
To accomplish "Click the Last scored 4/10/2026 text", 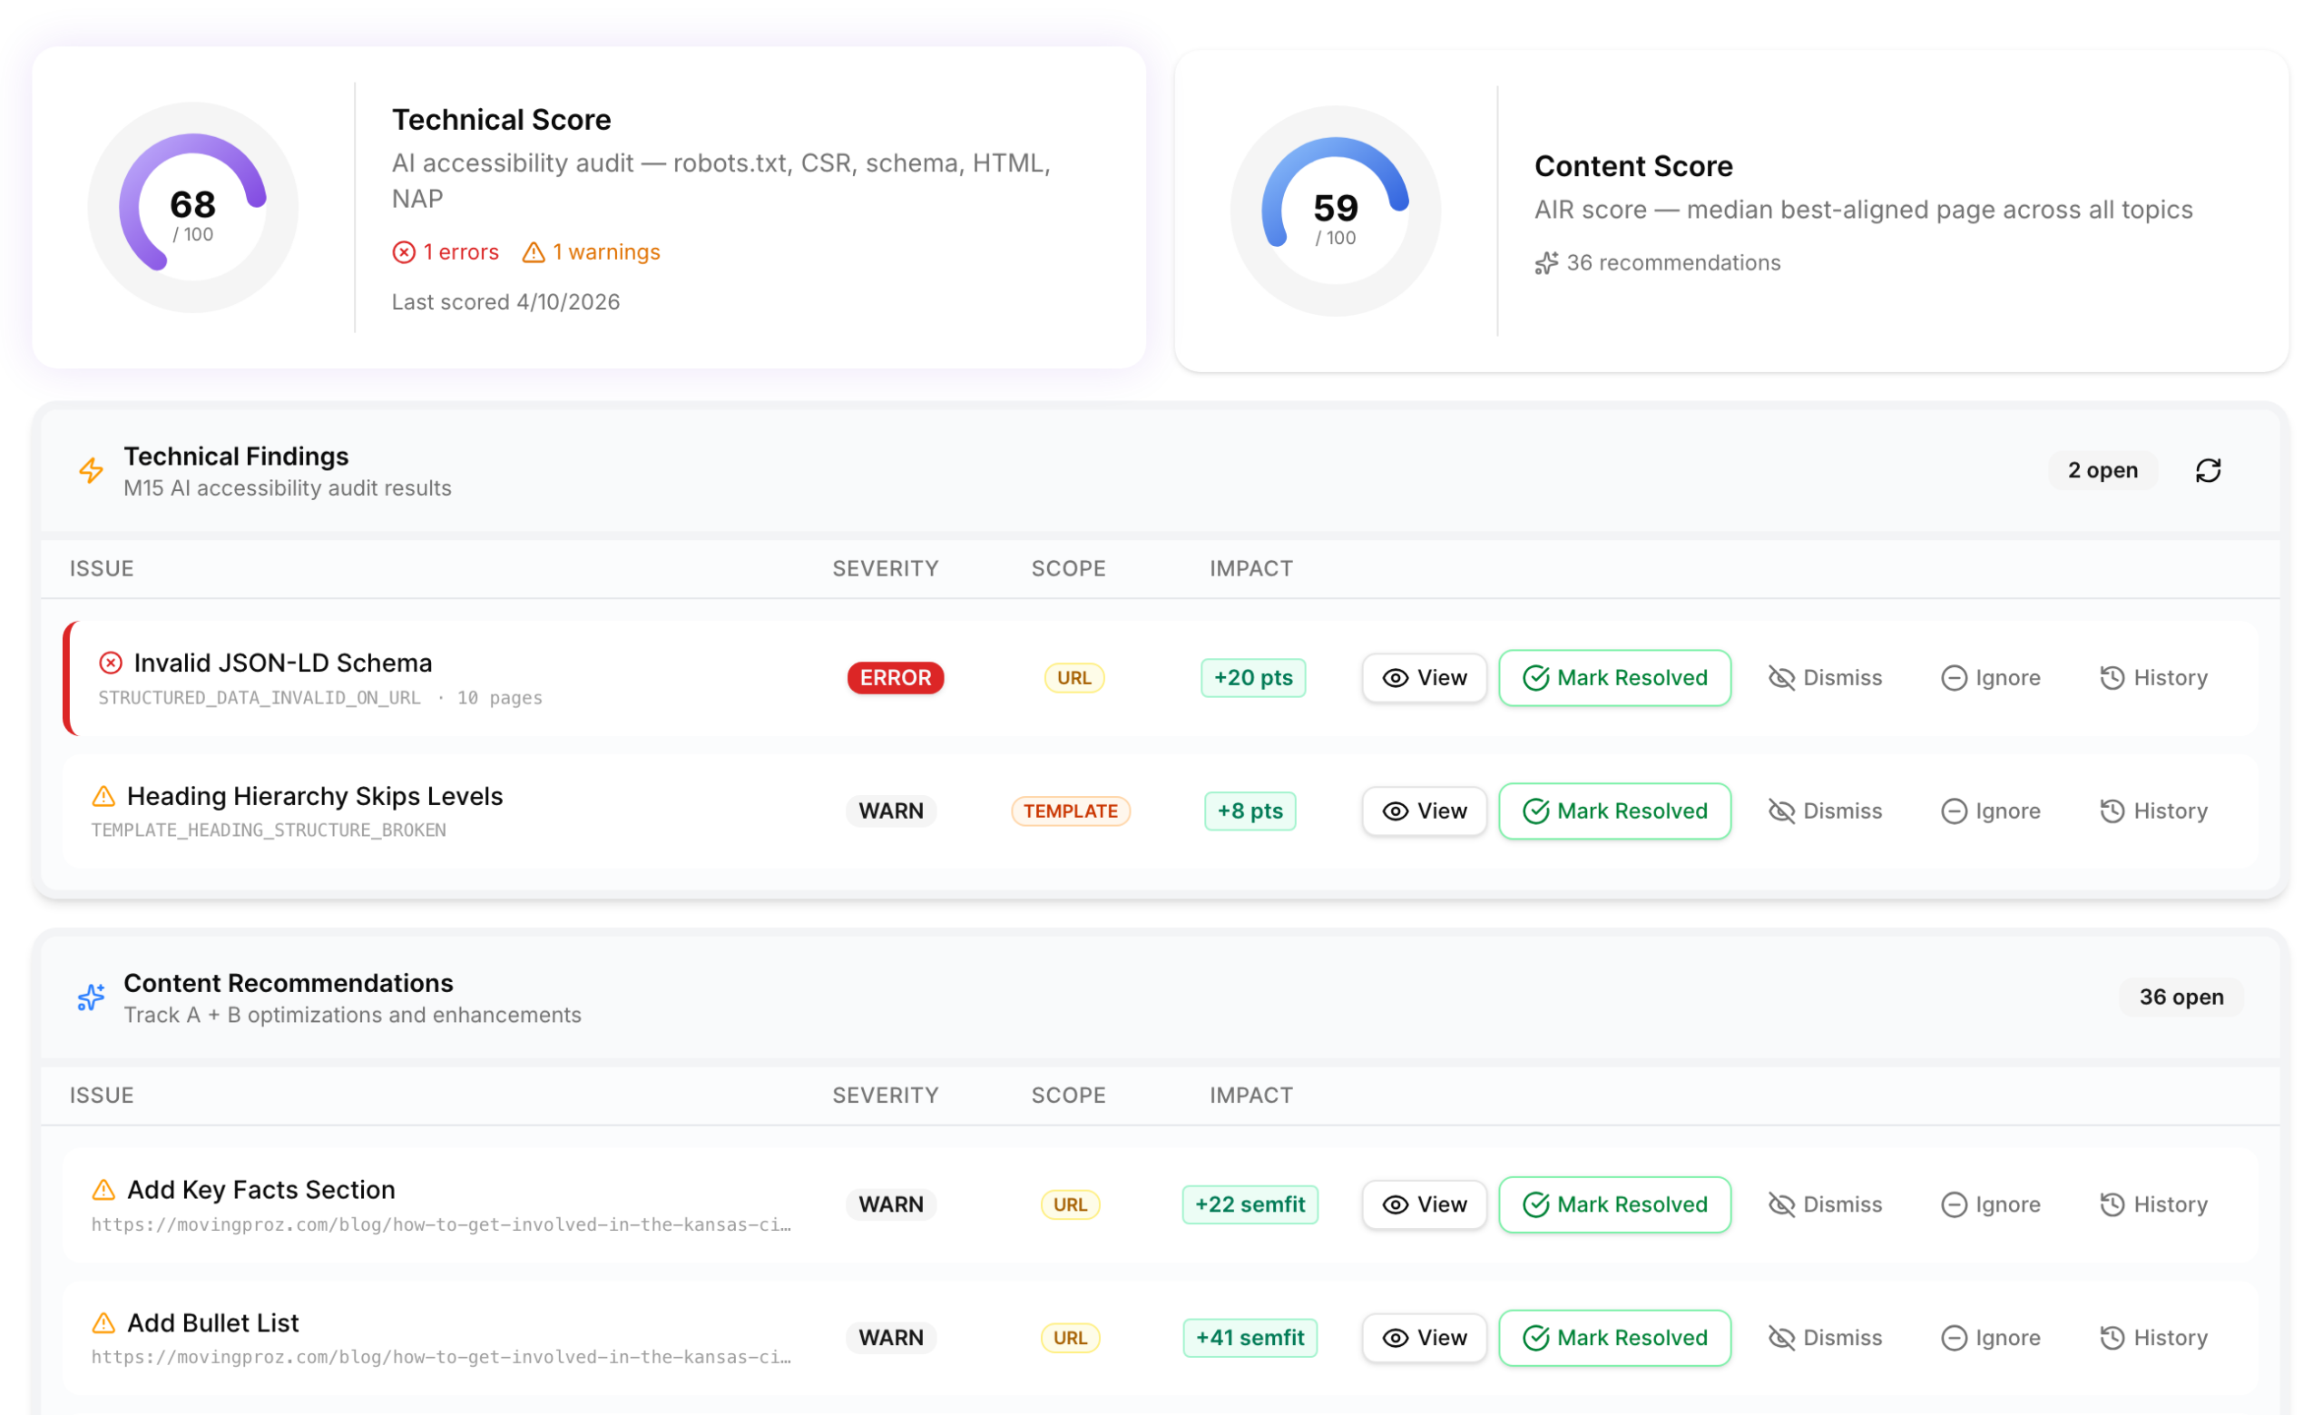I will 505,301.
